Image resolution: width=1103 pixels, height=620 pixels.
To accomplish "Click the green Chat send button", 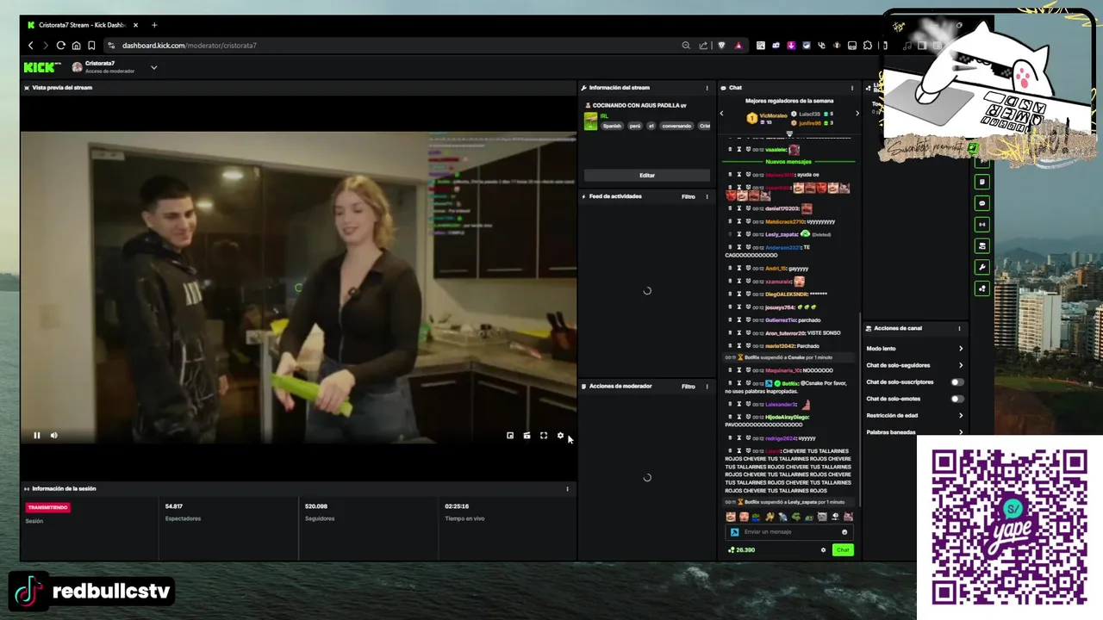I will pyautogui.click(x=843, y=550).
